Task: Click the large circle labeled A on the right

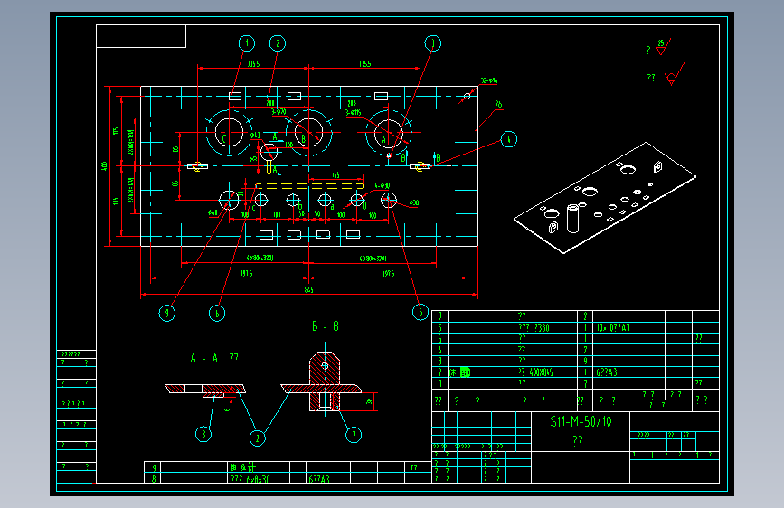Action: (389, 134)
